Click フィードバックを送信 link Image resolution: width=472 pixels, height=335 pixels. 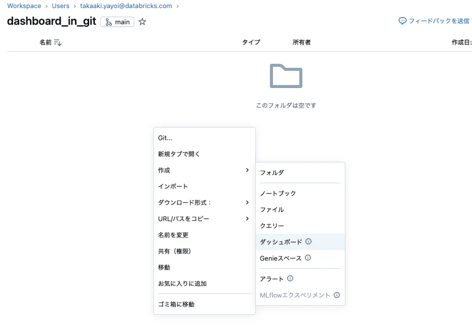click(x=439, y=21)
